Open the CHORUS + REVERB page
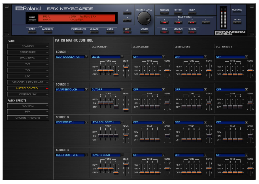 28,118
